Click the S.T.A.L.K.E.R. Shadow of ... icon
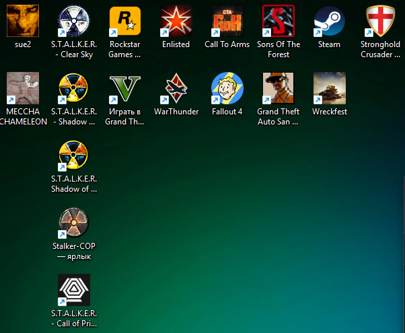The height and width of the screenshot is (333, 405). pyautogui.click(x=74, y=155)
